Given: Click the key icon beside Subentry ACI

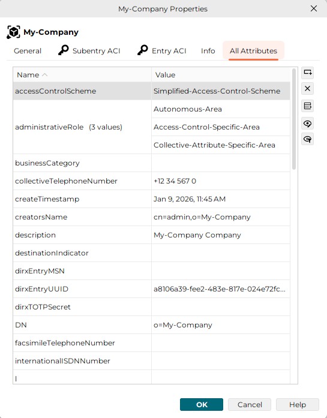Looking at the screenshot, I should click(63, 50).
